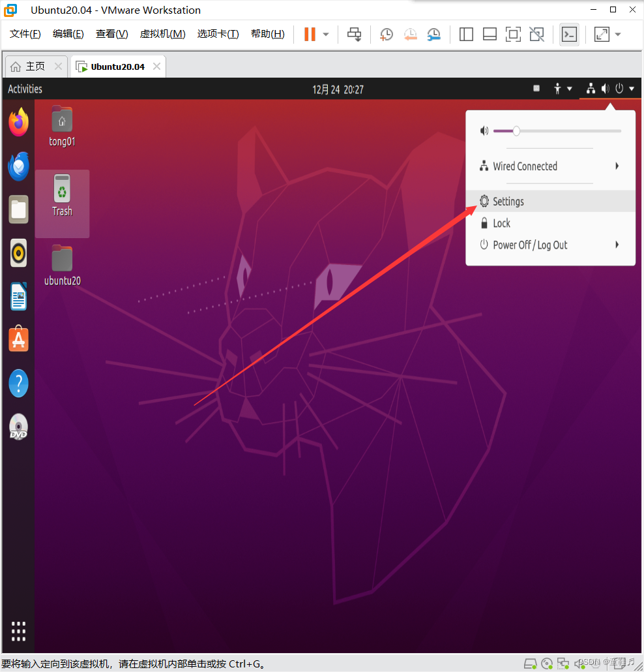The width and height of the screenshot is (644, 672).
Task: Open the 帮助(H) menu
Action: [x=268, y=34]
